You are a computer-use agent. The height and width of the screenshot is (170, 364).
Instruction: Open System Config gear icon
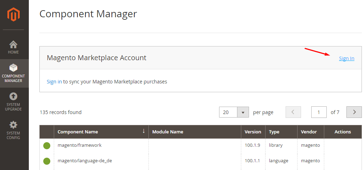(13, 125)
